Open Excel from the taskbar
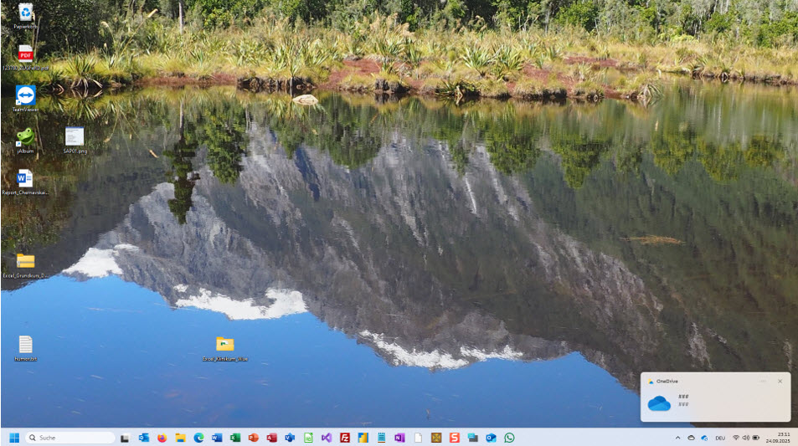The image size is (798, 446). click(x=235, y=438)
